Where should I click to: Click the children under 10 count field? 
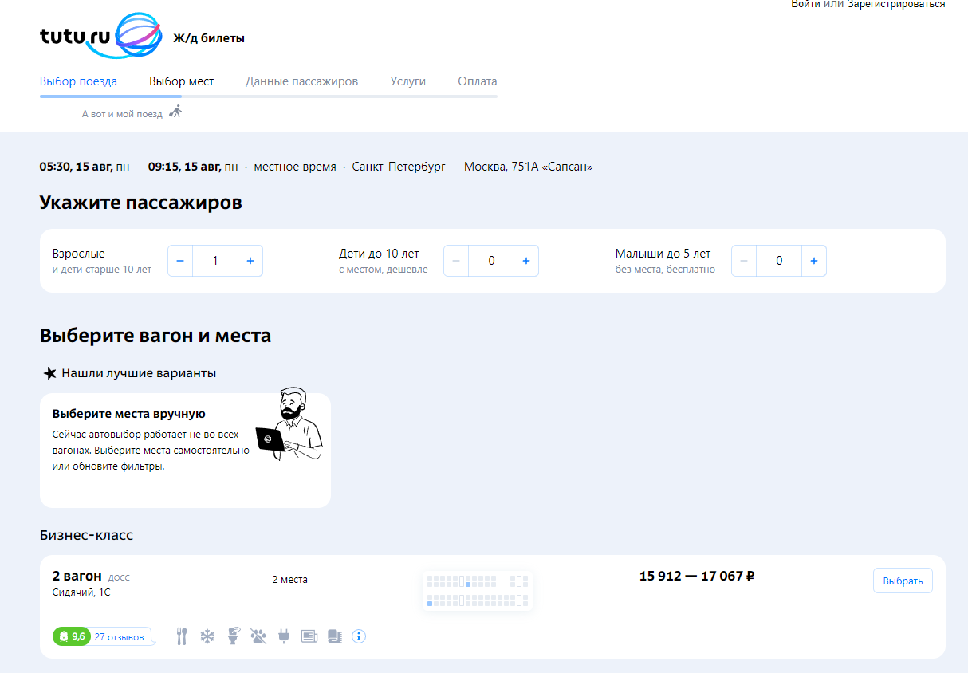click(x=491, y=261)
